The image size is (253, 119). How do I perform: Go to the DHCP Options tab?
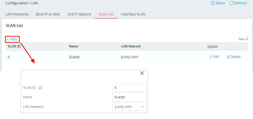click(x=79, y=14)
